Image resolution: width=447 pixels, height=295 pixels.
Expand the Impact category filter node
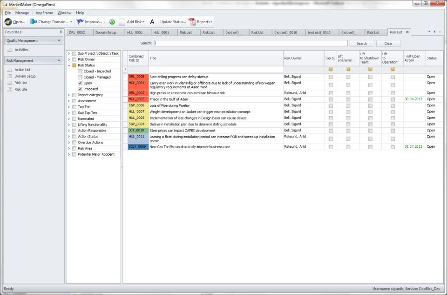click(69, 95)
